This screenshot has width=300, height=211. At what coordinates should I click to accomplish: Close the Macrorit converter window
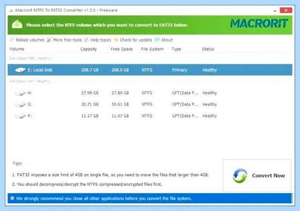pyautogui.click(x=286, y=10)
